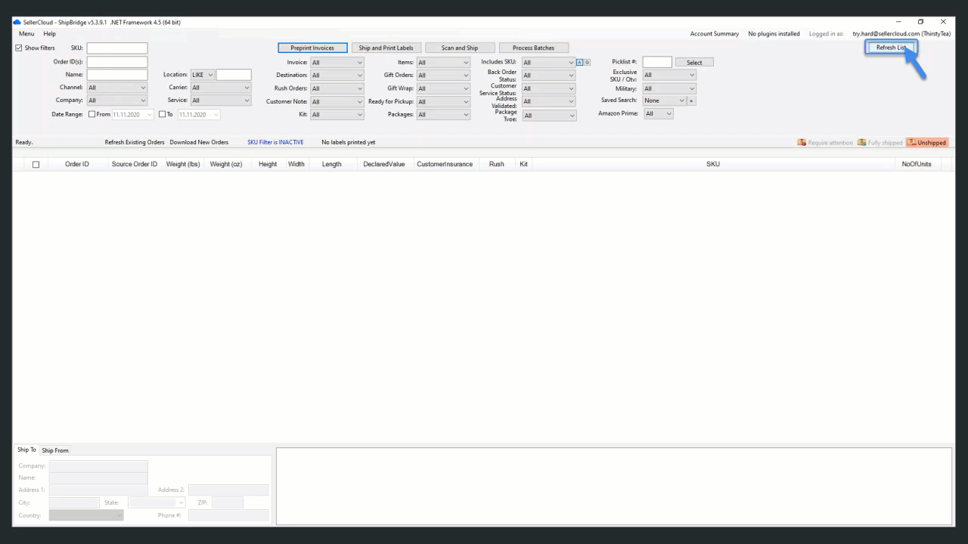
Task: Switch to the Ship To tab
Action: point(26,450)
